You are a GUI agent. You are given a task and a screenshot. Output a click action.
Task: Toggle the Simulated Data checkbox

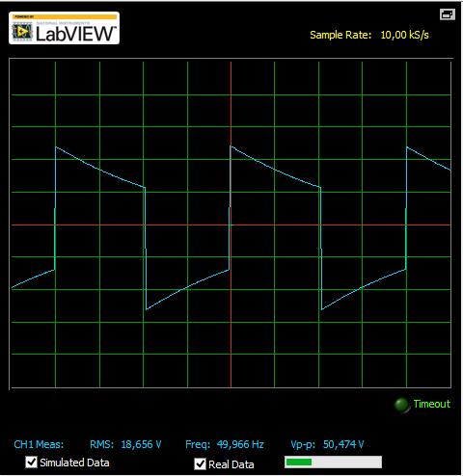(31, 463)
